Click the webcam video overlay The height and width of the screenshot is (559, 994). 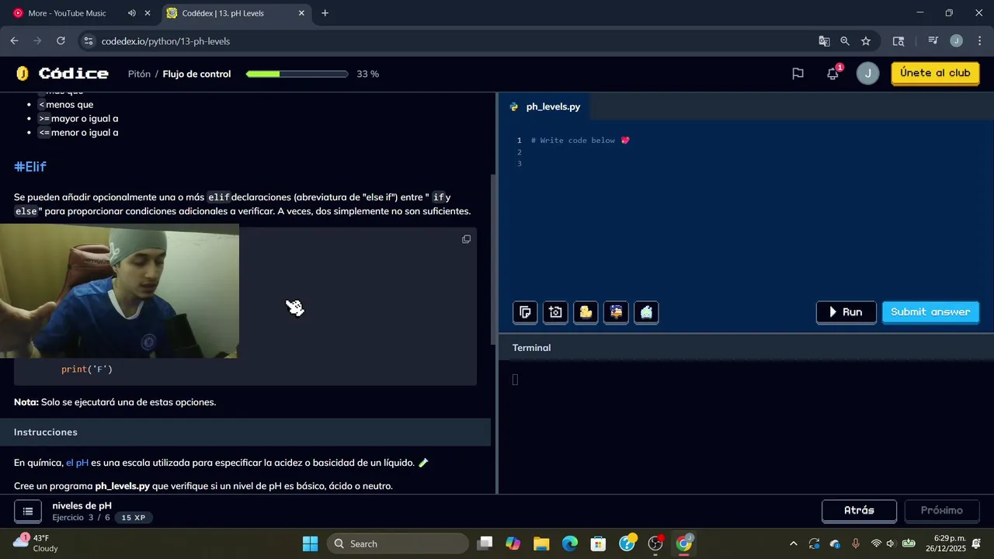[120, 291]
